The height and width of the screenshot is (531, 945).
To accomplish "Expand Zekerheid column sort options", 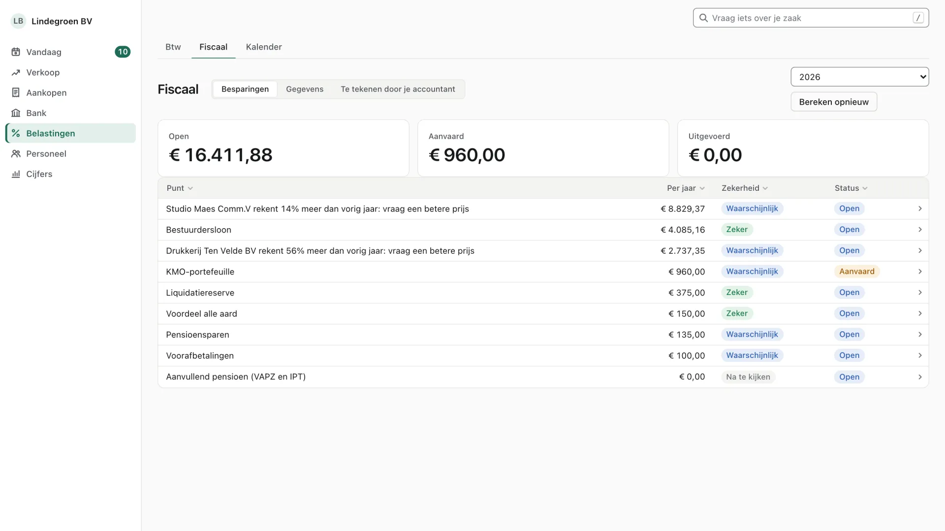I will tap(765, 188).
